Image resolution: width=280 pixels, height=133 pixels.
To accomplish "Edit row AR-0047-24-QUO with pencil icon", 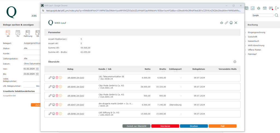I will pyautogui.click(x=50, y=105).
